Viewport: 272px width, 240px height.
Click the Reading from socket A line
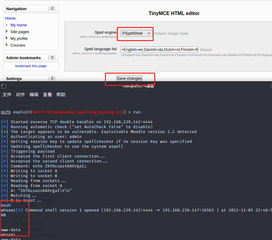[x=32, y=186]
